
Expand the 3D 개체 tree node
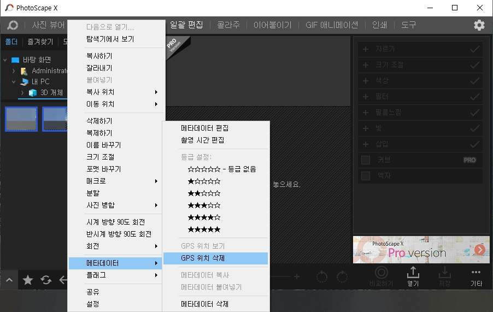coord(22,93)
